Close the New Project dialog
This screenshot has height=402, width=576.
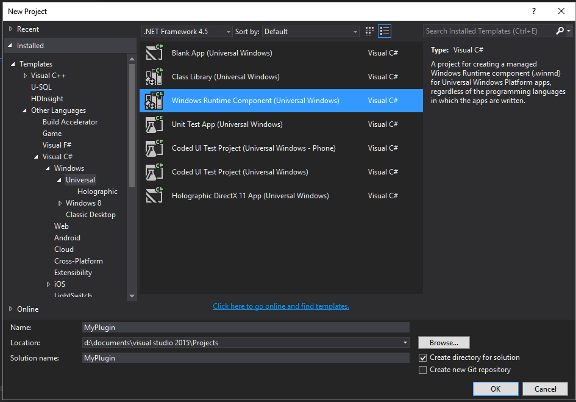561,11
